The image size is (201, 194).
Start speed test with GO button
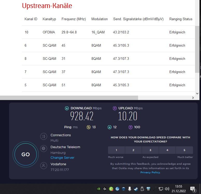point(26,154)
